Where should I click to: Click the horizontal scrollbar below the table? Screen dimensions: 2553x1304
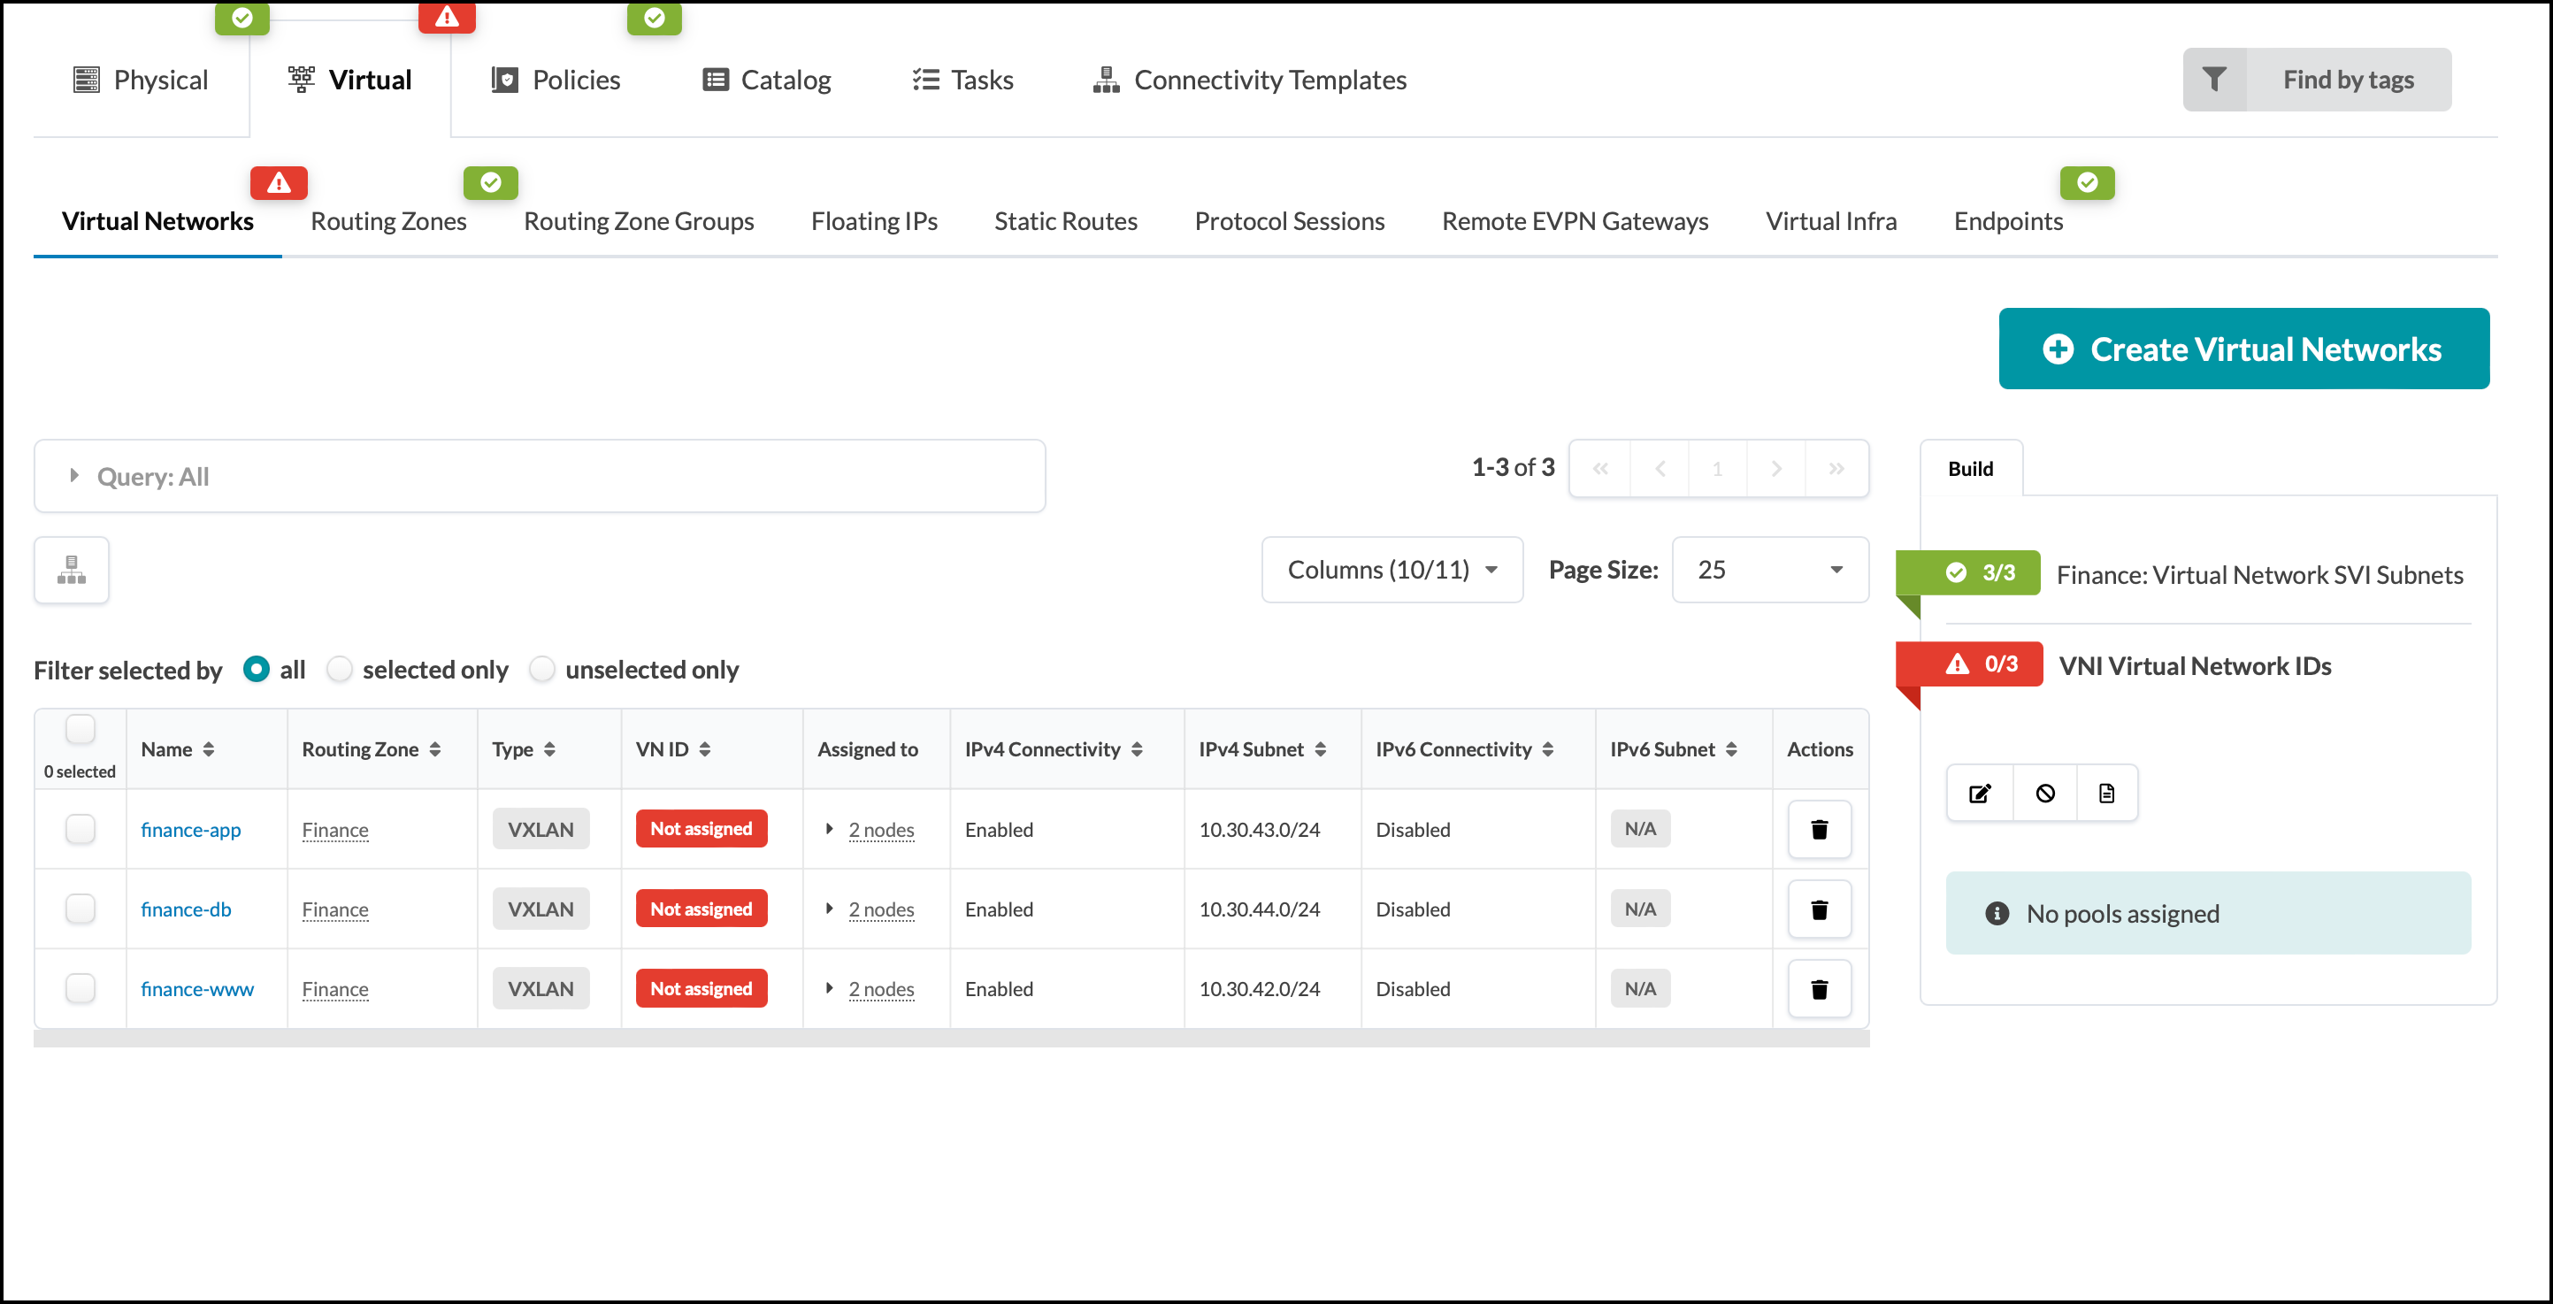[950, 1038]
